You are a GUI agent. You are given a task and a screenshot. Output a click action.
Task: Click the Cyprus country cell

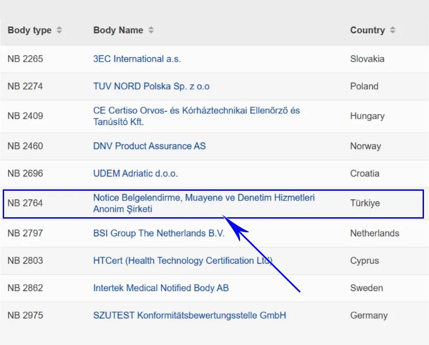point(365,261)
